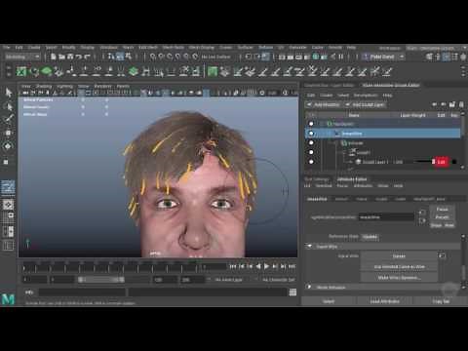Click the Undo arrow in status line
The height and width of the screenshot is (351, 468).
tap(78, 57)
